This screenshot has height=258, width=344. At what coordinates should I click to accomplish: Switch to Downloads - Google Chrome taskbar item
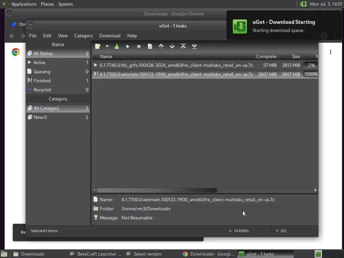[208, 254]
